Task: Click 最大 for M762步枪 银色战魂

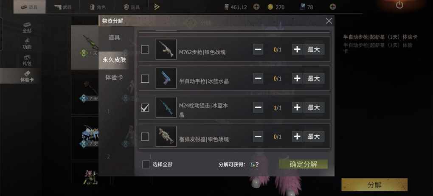Action: [314, 49]
